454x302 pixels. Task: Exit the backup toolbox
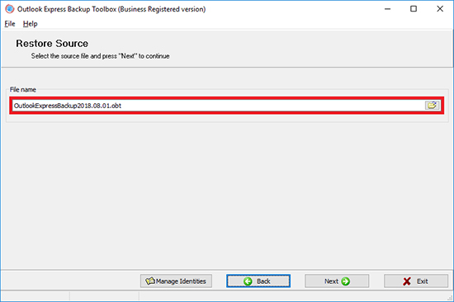(x=416, y=281)
